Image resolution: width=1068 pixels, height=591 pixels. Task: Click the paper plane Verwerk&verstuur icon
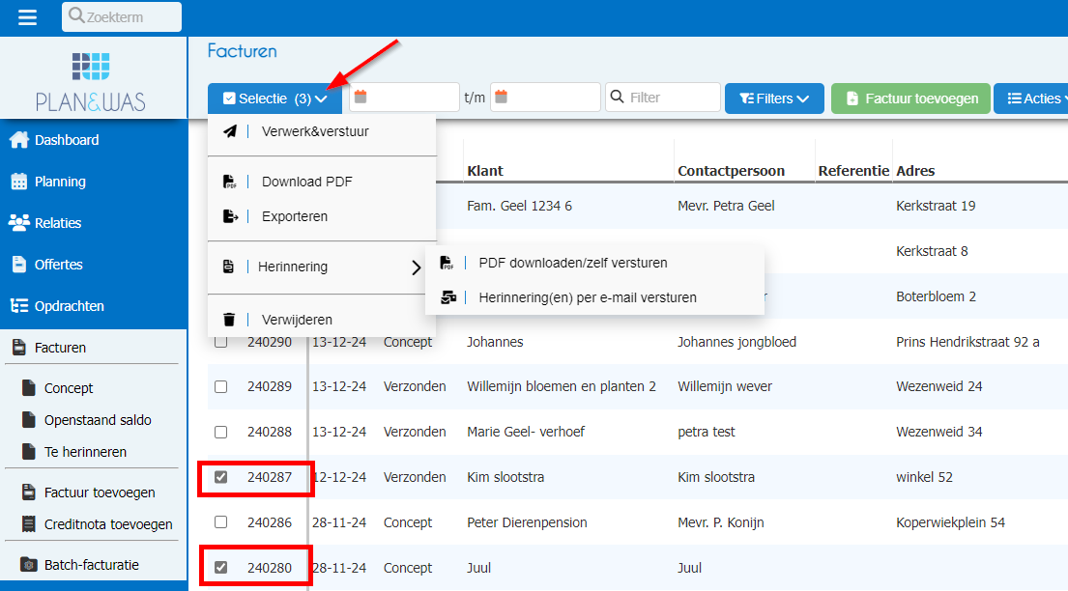coord(230,131)
